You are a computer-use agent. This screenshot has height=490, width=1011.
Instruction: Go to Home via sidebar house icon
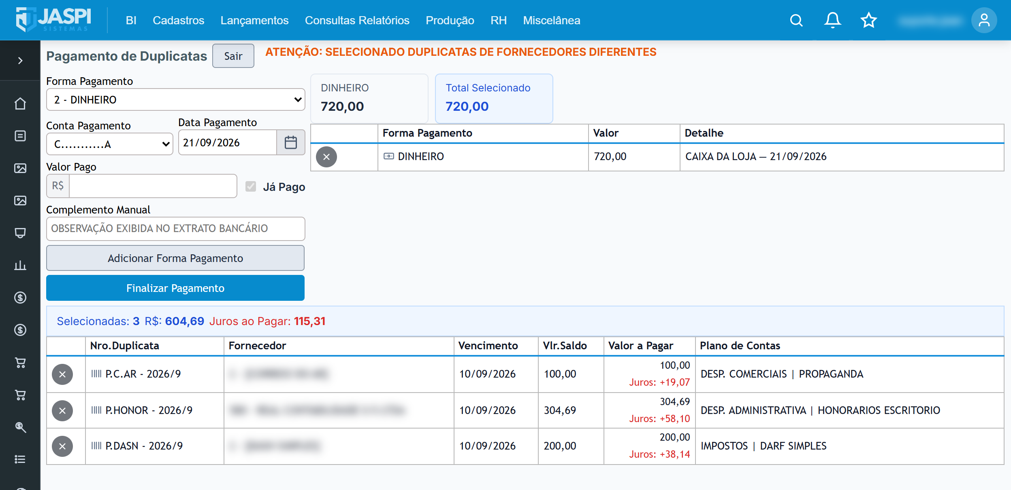pos(20,103)
